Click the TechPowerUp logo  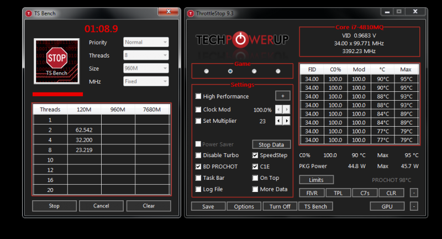pyautogui.click(x=242, y=39)
